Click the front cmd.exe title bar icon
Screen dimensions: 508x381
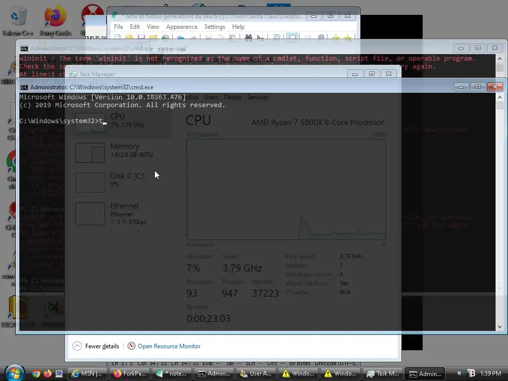point(24,87)
